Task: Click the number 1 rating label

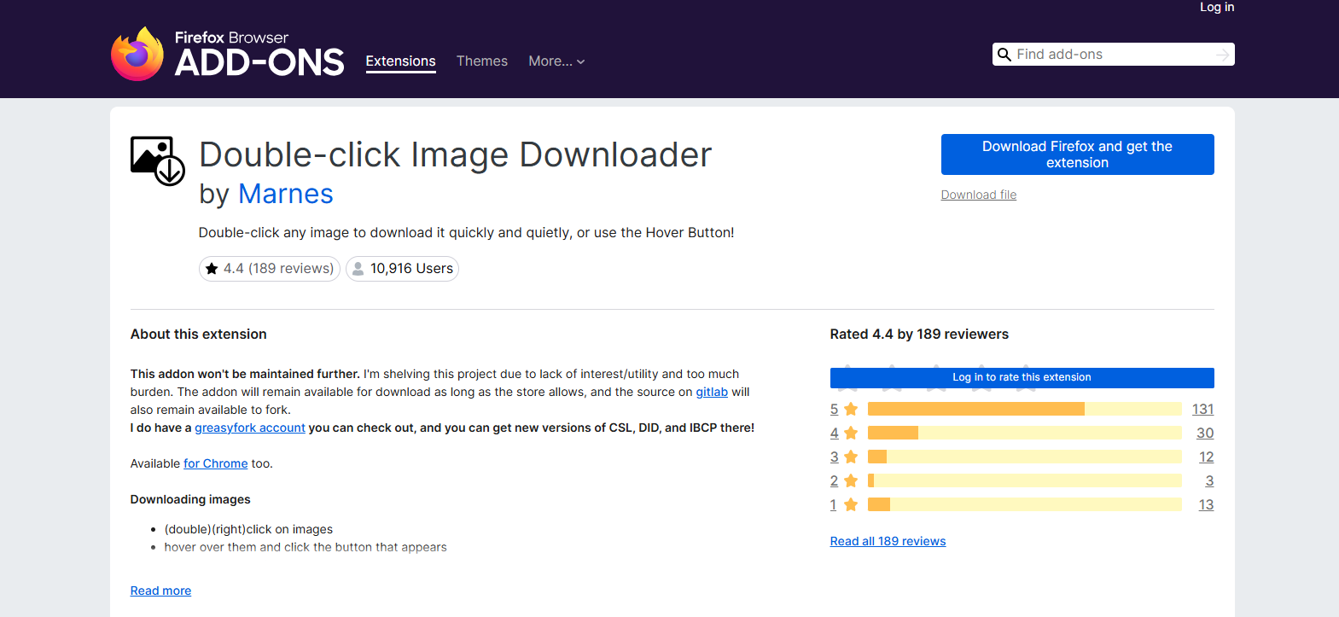Action: [x=834, y=505]
